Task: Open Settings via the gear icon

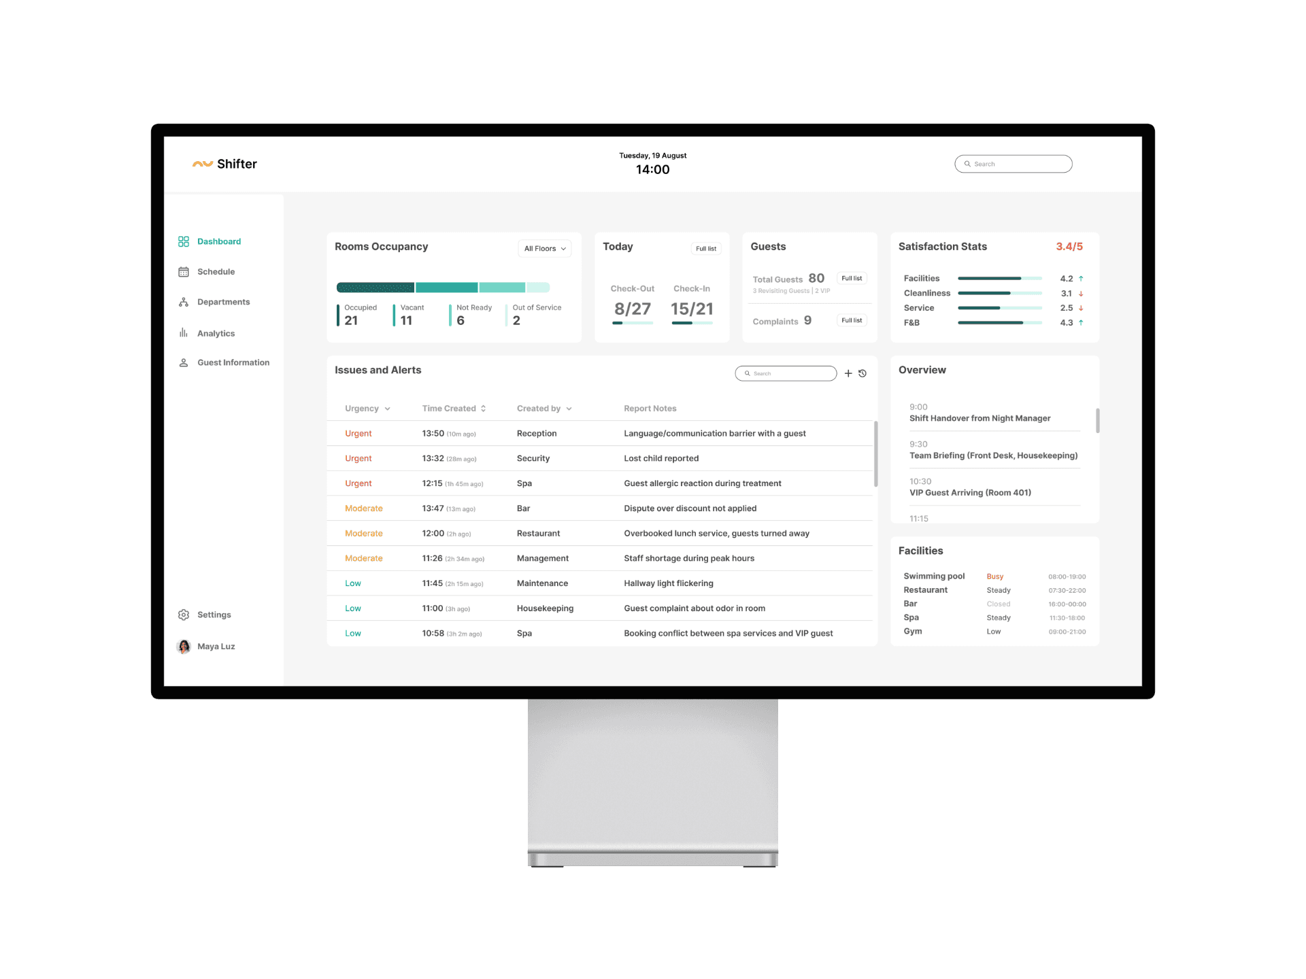Action: pyautogui.click(x=183, y=615)
